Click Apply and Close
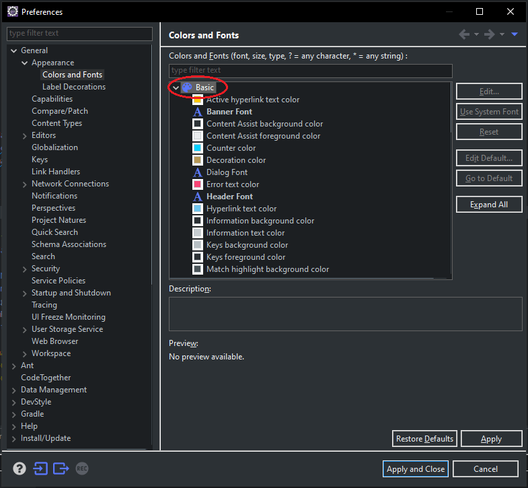This screenshot has width=528, height=488. pyautogui.click(x=416, y=469)
